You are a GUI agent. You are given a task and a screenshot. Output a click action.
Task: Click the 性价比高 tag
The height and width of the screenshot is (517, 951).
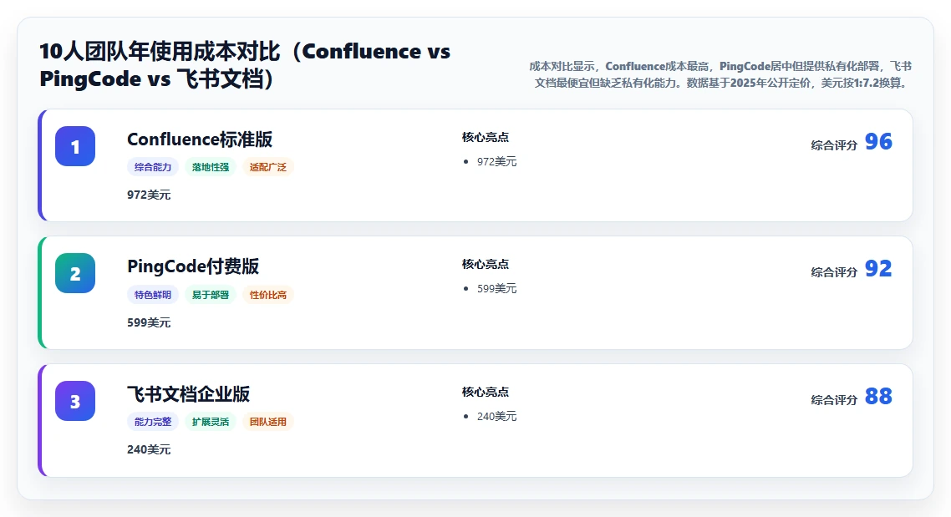[x=268, y=295]
